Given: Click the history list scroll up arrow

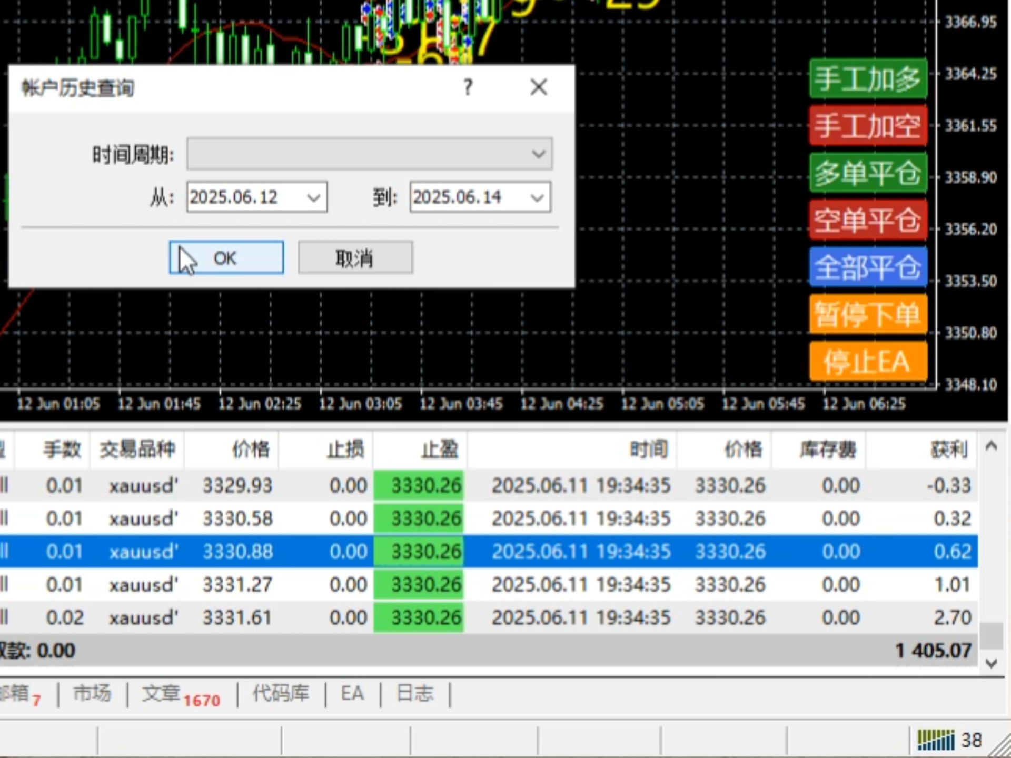Looking at the screenshot, I should pyautogui.click(x=991, y=447).
